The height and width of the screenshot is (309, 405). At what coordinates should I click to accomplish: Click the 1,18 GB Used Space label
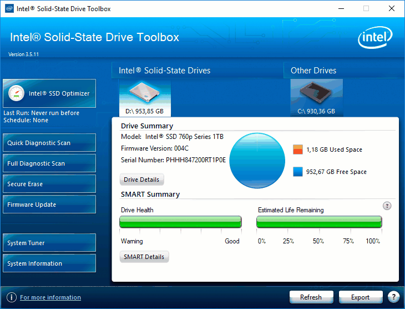point(334,149)
